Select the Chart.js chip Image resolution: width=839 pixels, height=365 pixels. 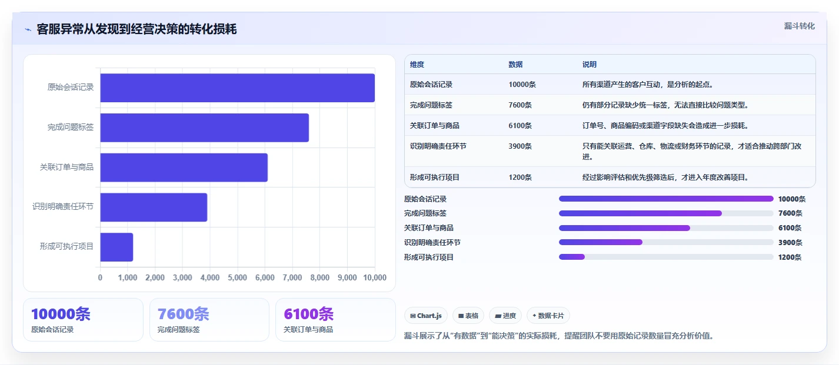coord(426,316)
